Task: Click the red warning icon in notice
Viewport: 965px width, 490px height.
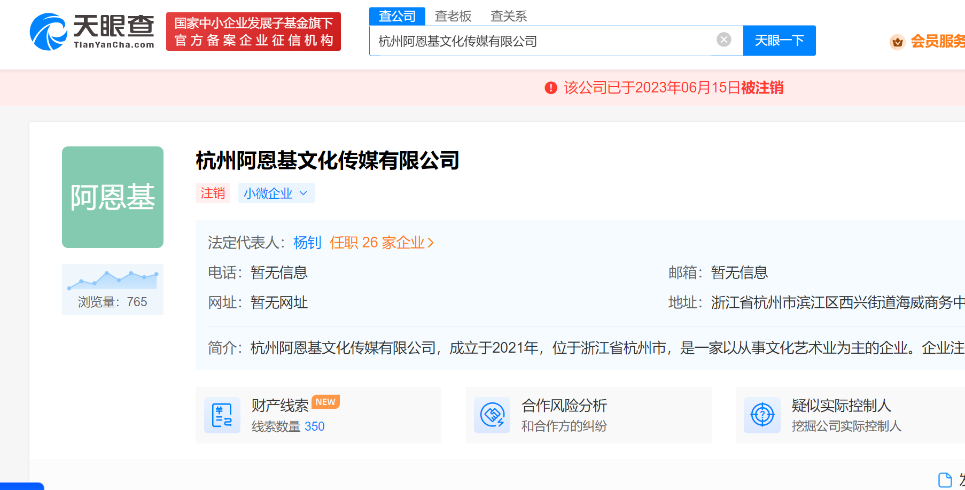Action: 551,88
